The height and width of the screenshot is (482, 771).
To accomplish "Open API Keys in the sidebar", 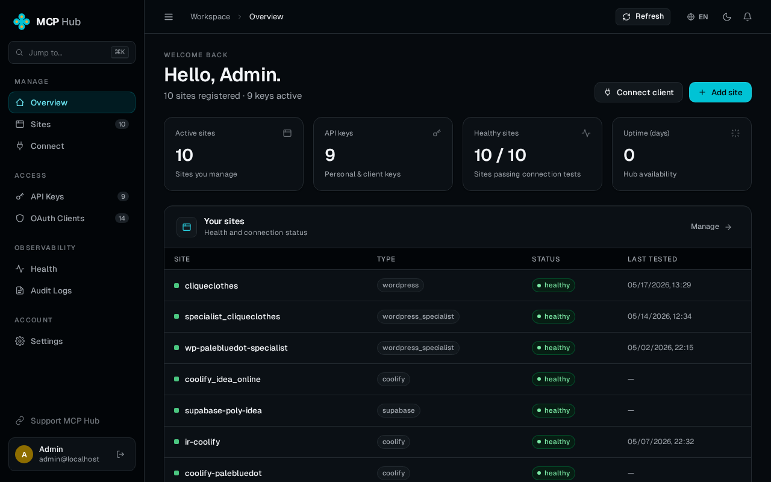I will (72, 196).
